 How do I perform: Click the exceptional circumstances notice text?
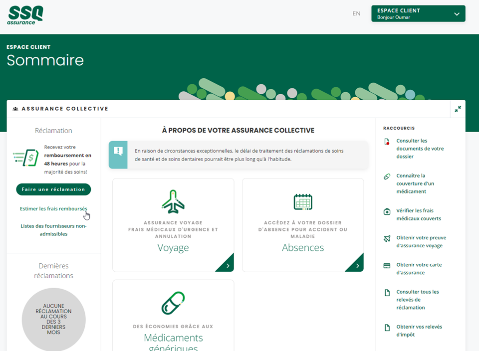pyautogui.click(x=239, y=155)
